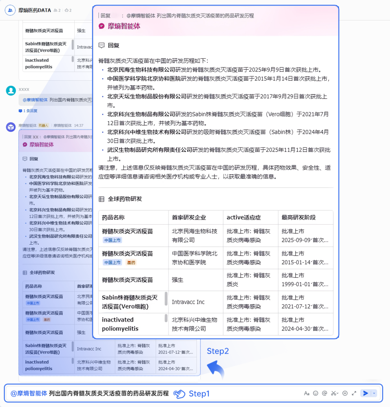The image size is (390, 407).
Task: Click the 回复 bubble icon in chat message
Action: 25,159
